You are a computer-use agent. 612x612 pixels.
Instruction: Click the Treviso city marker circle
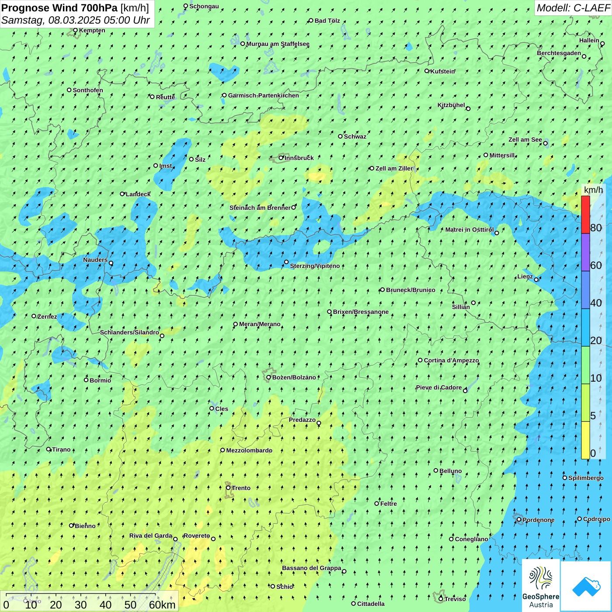point(441,599)
